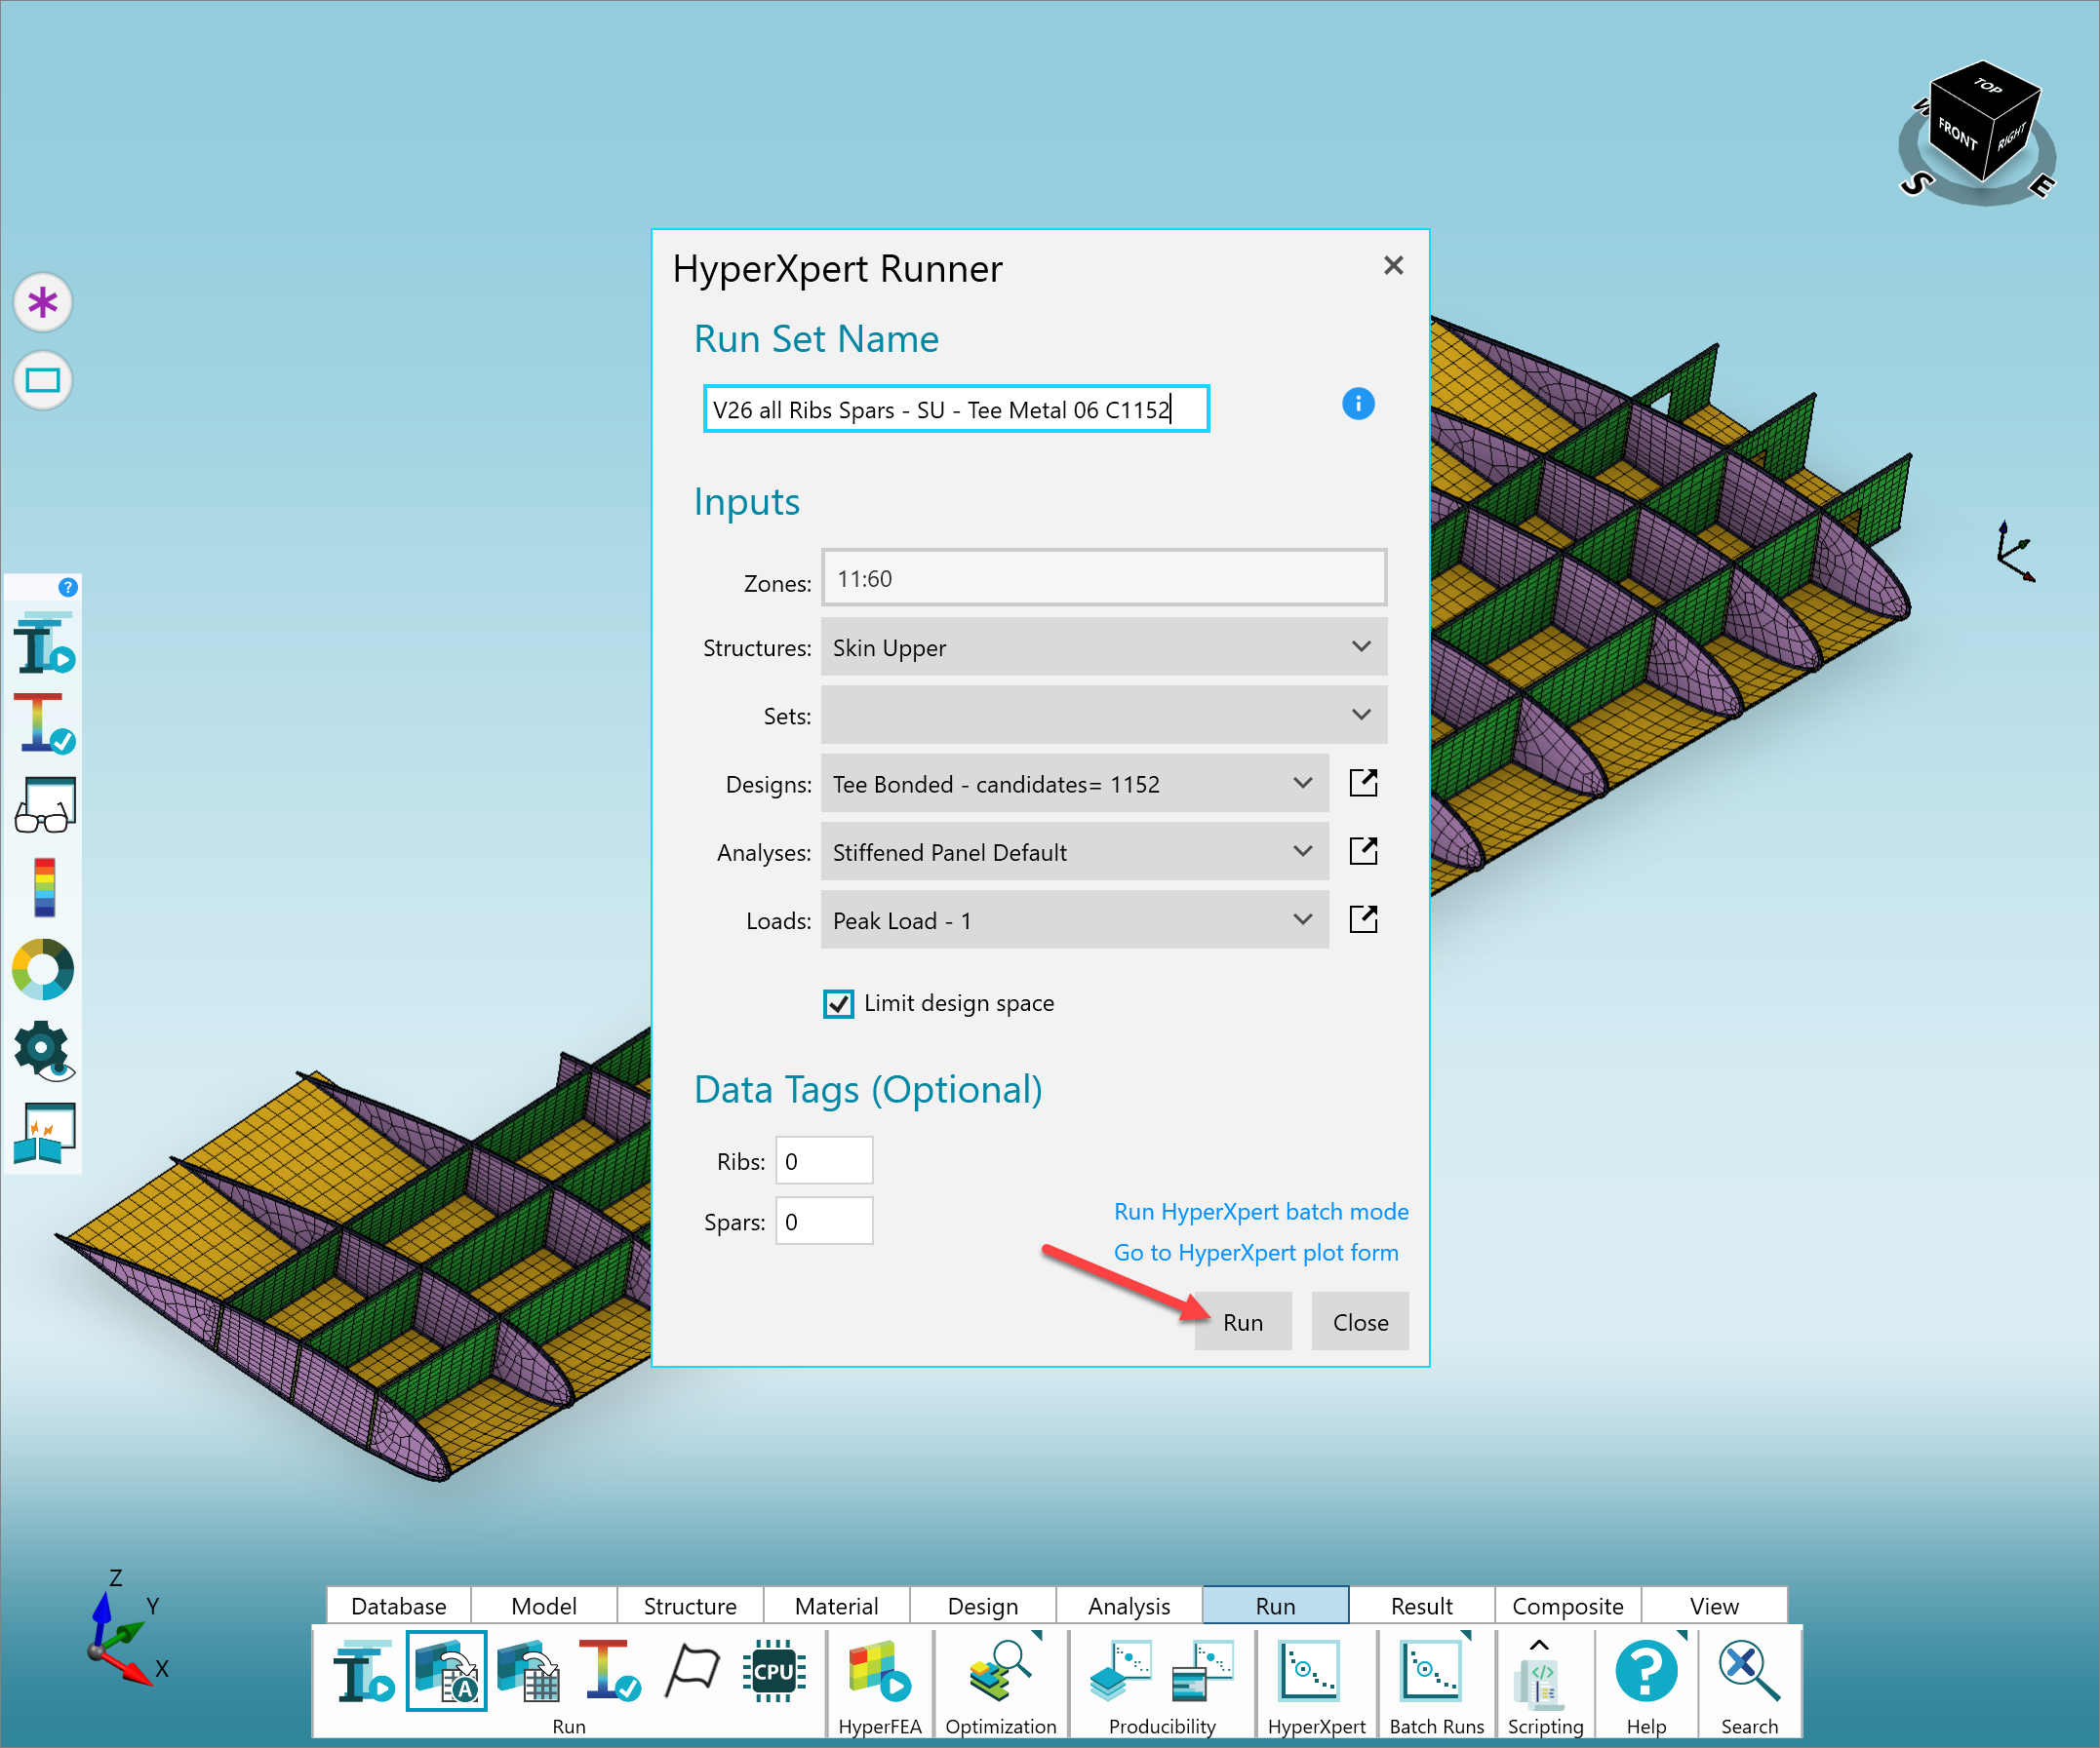Click the TOP face of the view cube

[1986, 88]
